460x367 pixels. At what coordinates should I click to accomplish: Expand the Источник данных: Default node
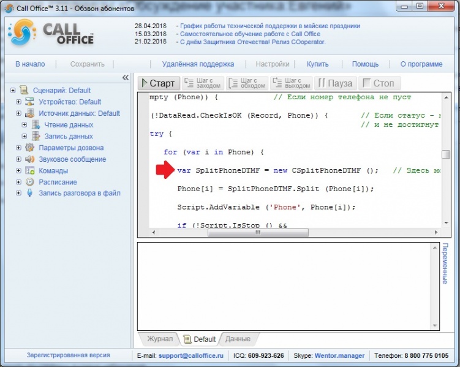tap(18, 113)
